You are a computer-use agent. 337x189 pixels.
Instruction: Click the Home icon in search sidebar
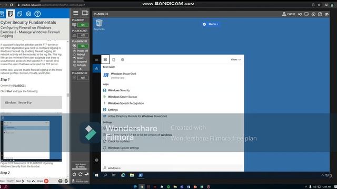click(x=97, y=68)
